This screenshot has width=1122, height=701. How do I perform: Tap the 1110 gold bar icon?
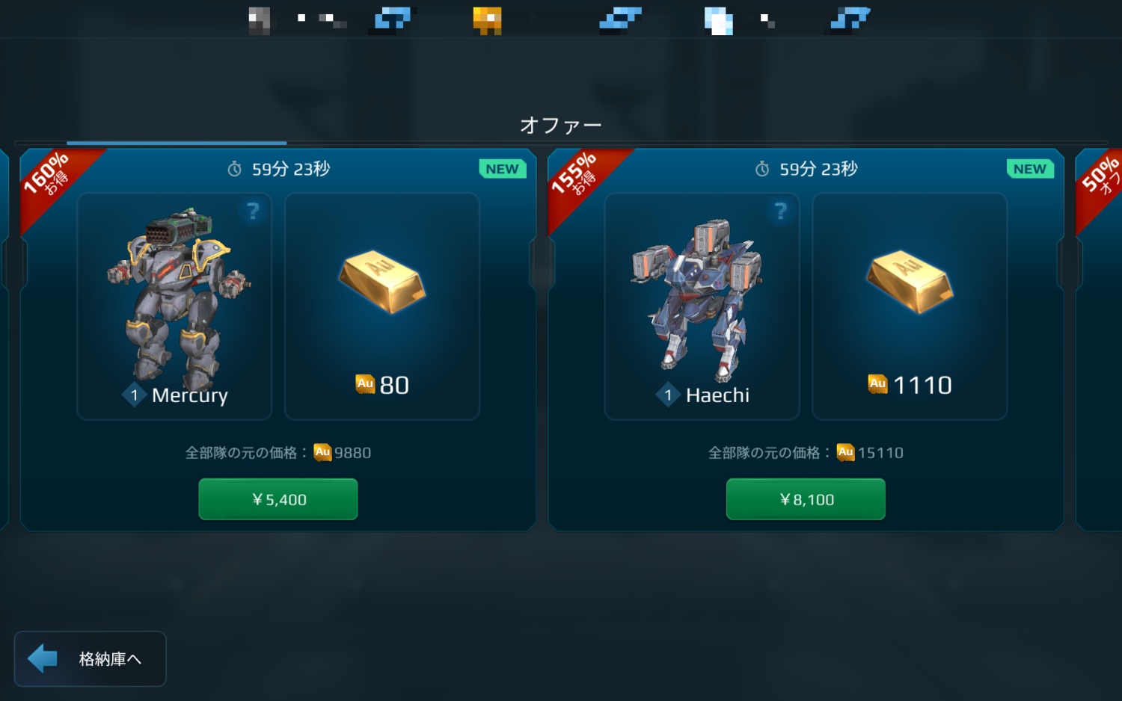pos(910,282)
